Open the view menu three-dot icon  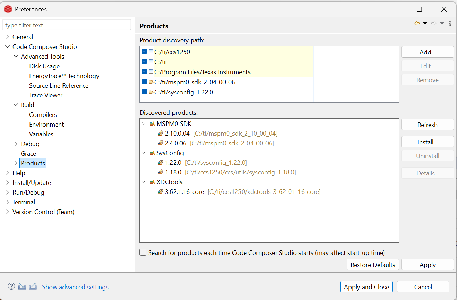click(450, 23)
